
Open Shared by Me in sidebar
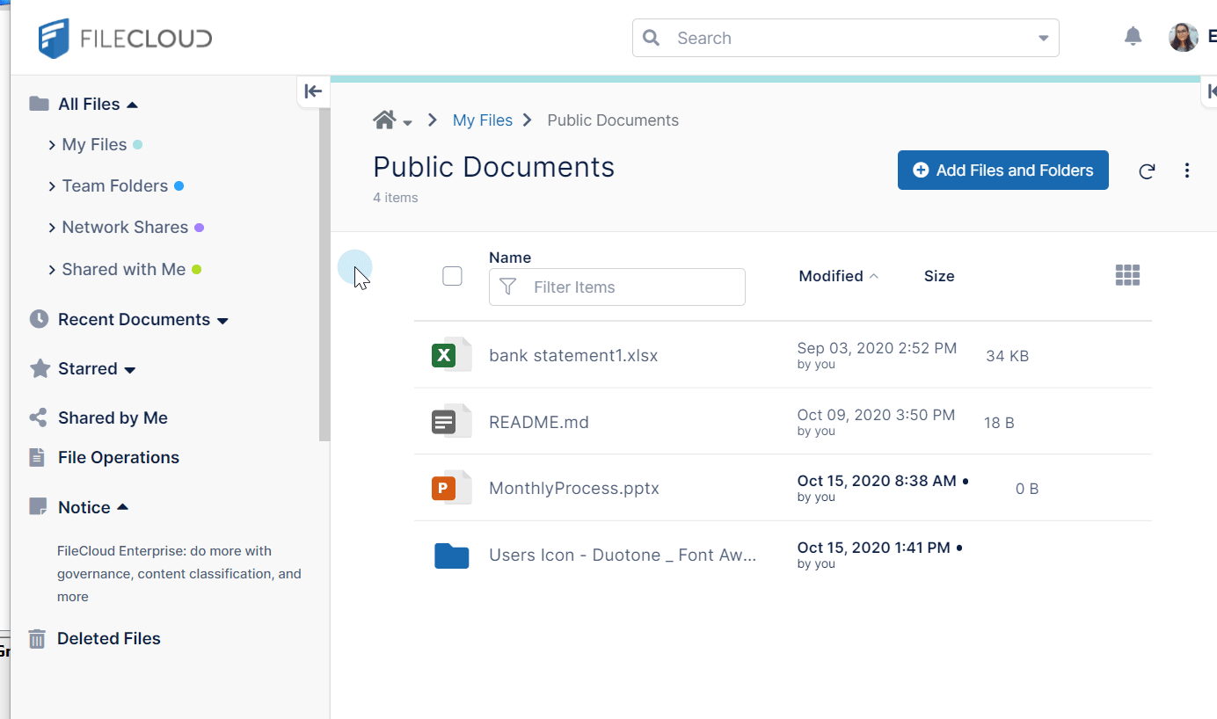click(112, 418)
